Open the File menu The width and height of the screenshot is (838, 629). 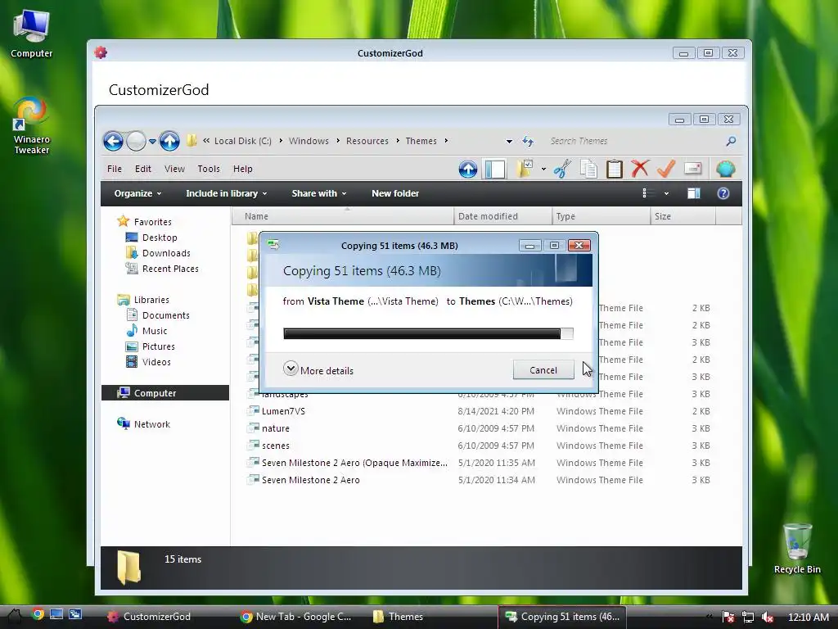click(115, 169)
